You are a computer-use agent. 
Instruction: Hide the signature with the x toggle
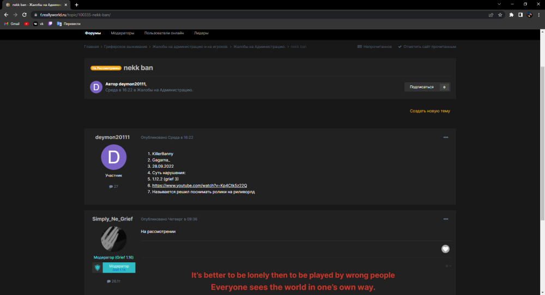[448, 266]
